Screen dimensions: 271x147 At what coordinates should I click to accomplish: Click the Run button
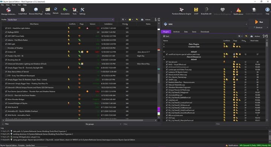[259, 22]
